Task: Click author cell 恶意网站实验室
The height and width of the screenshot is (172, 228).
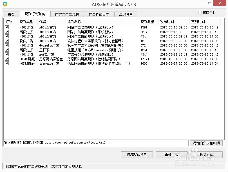Action: click(x=51, y=59)
